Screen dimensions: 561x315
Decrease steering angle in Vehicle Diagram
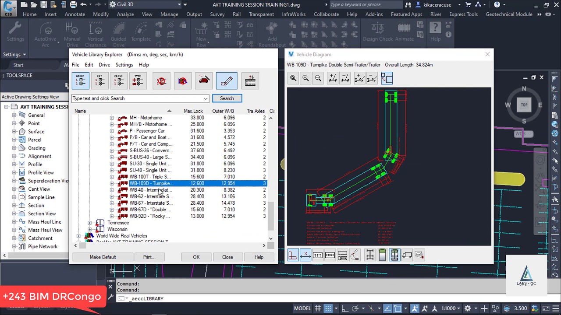click(345, 78)
